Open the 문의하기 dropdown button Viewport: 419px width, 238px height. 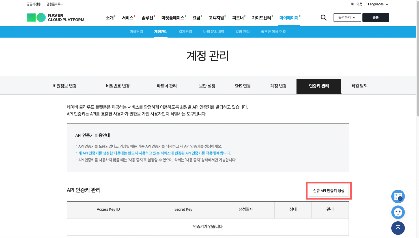pyautogui.click(x=347, y=18)
